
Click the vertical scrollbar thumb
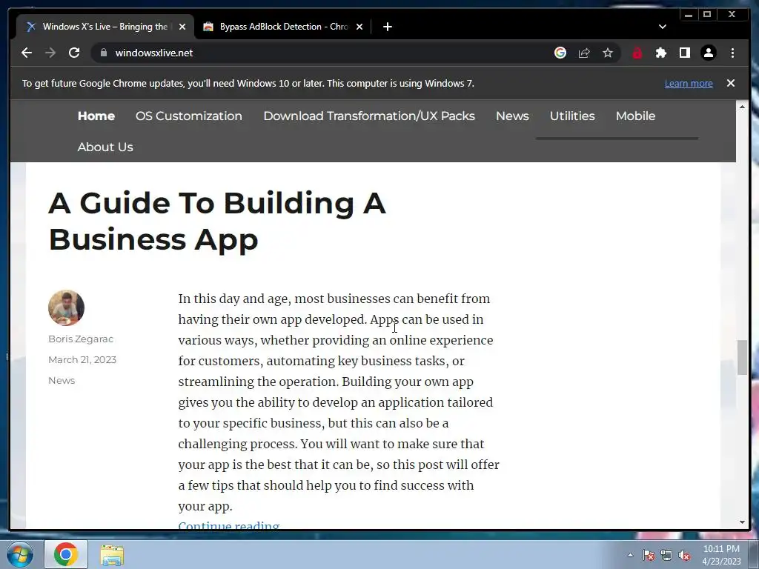pos(742,358)
